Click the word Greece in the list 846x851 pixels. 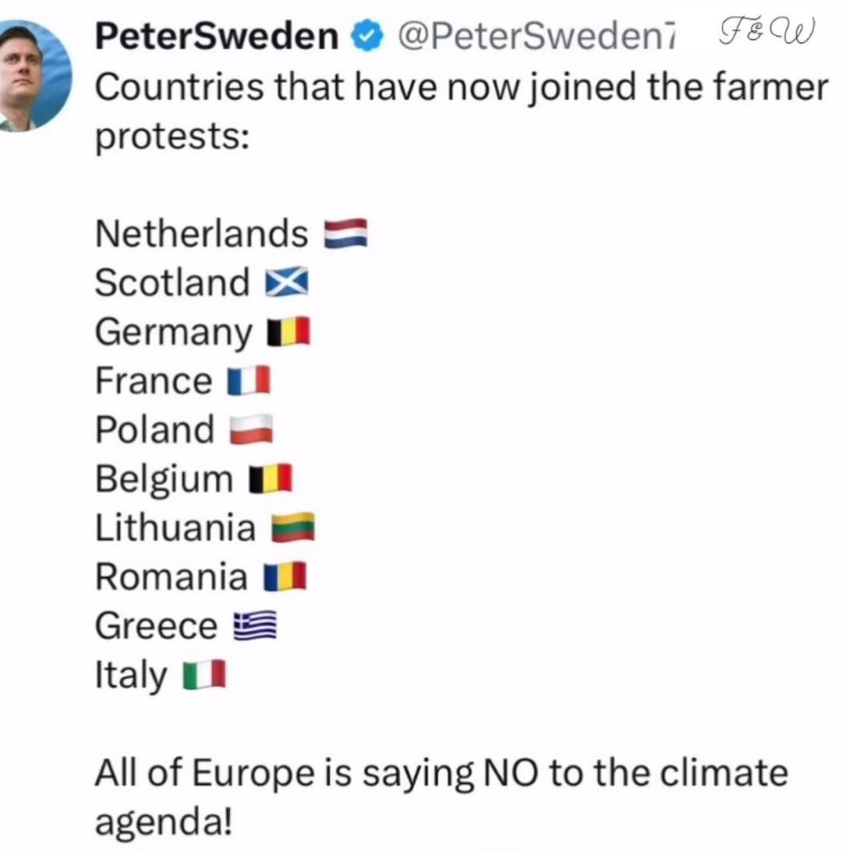tap(157, 627)
